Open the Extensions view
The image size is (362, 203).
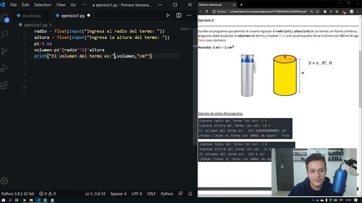[x=5, y=85]
